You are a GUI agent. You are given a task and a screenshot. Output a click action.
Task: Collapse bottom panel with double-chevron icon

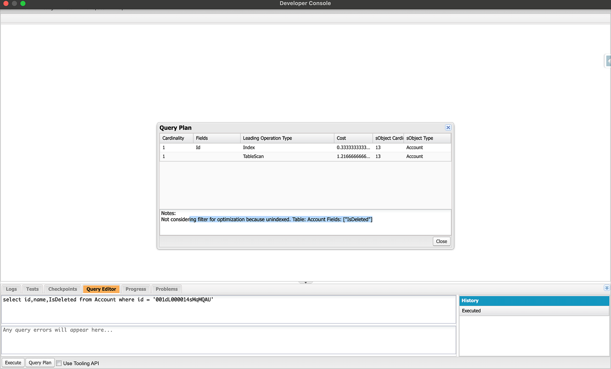[x=607, y=288]
